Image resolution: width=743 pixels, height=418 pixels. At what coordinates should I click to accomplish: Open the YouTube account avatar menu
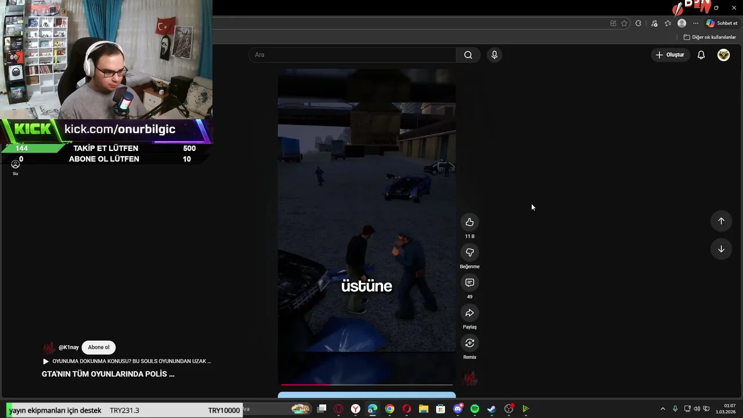[x=723, y=55]
